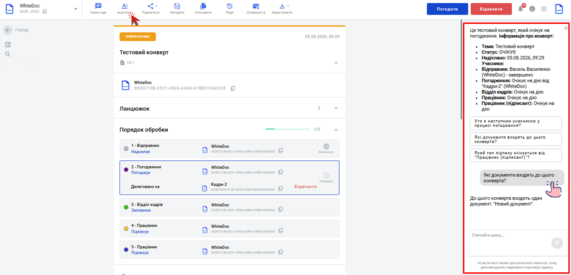Click suggestion button 'Які документи входять до цього конверта?'
Screen dimensions: 571x275
pos(516,139)
